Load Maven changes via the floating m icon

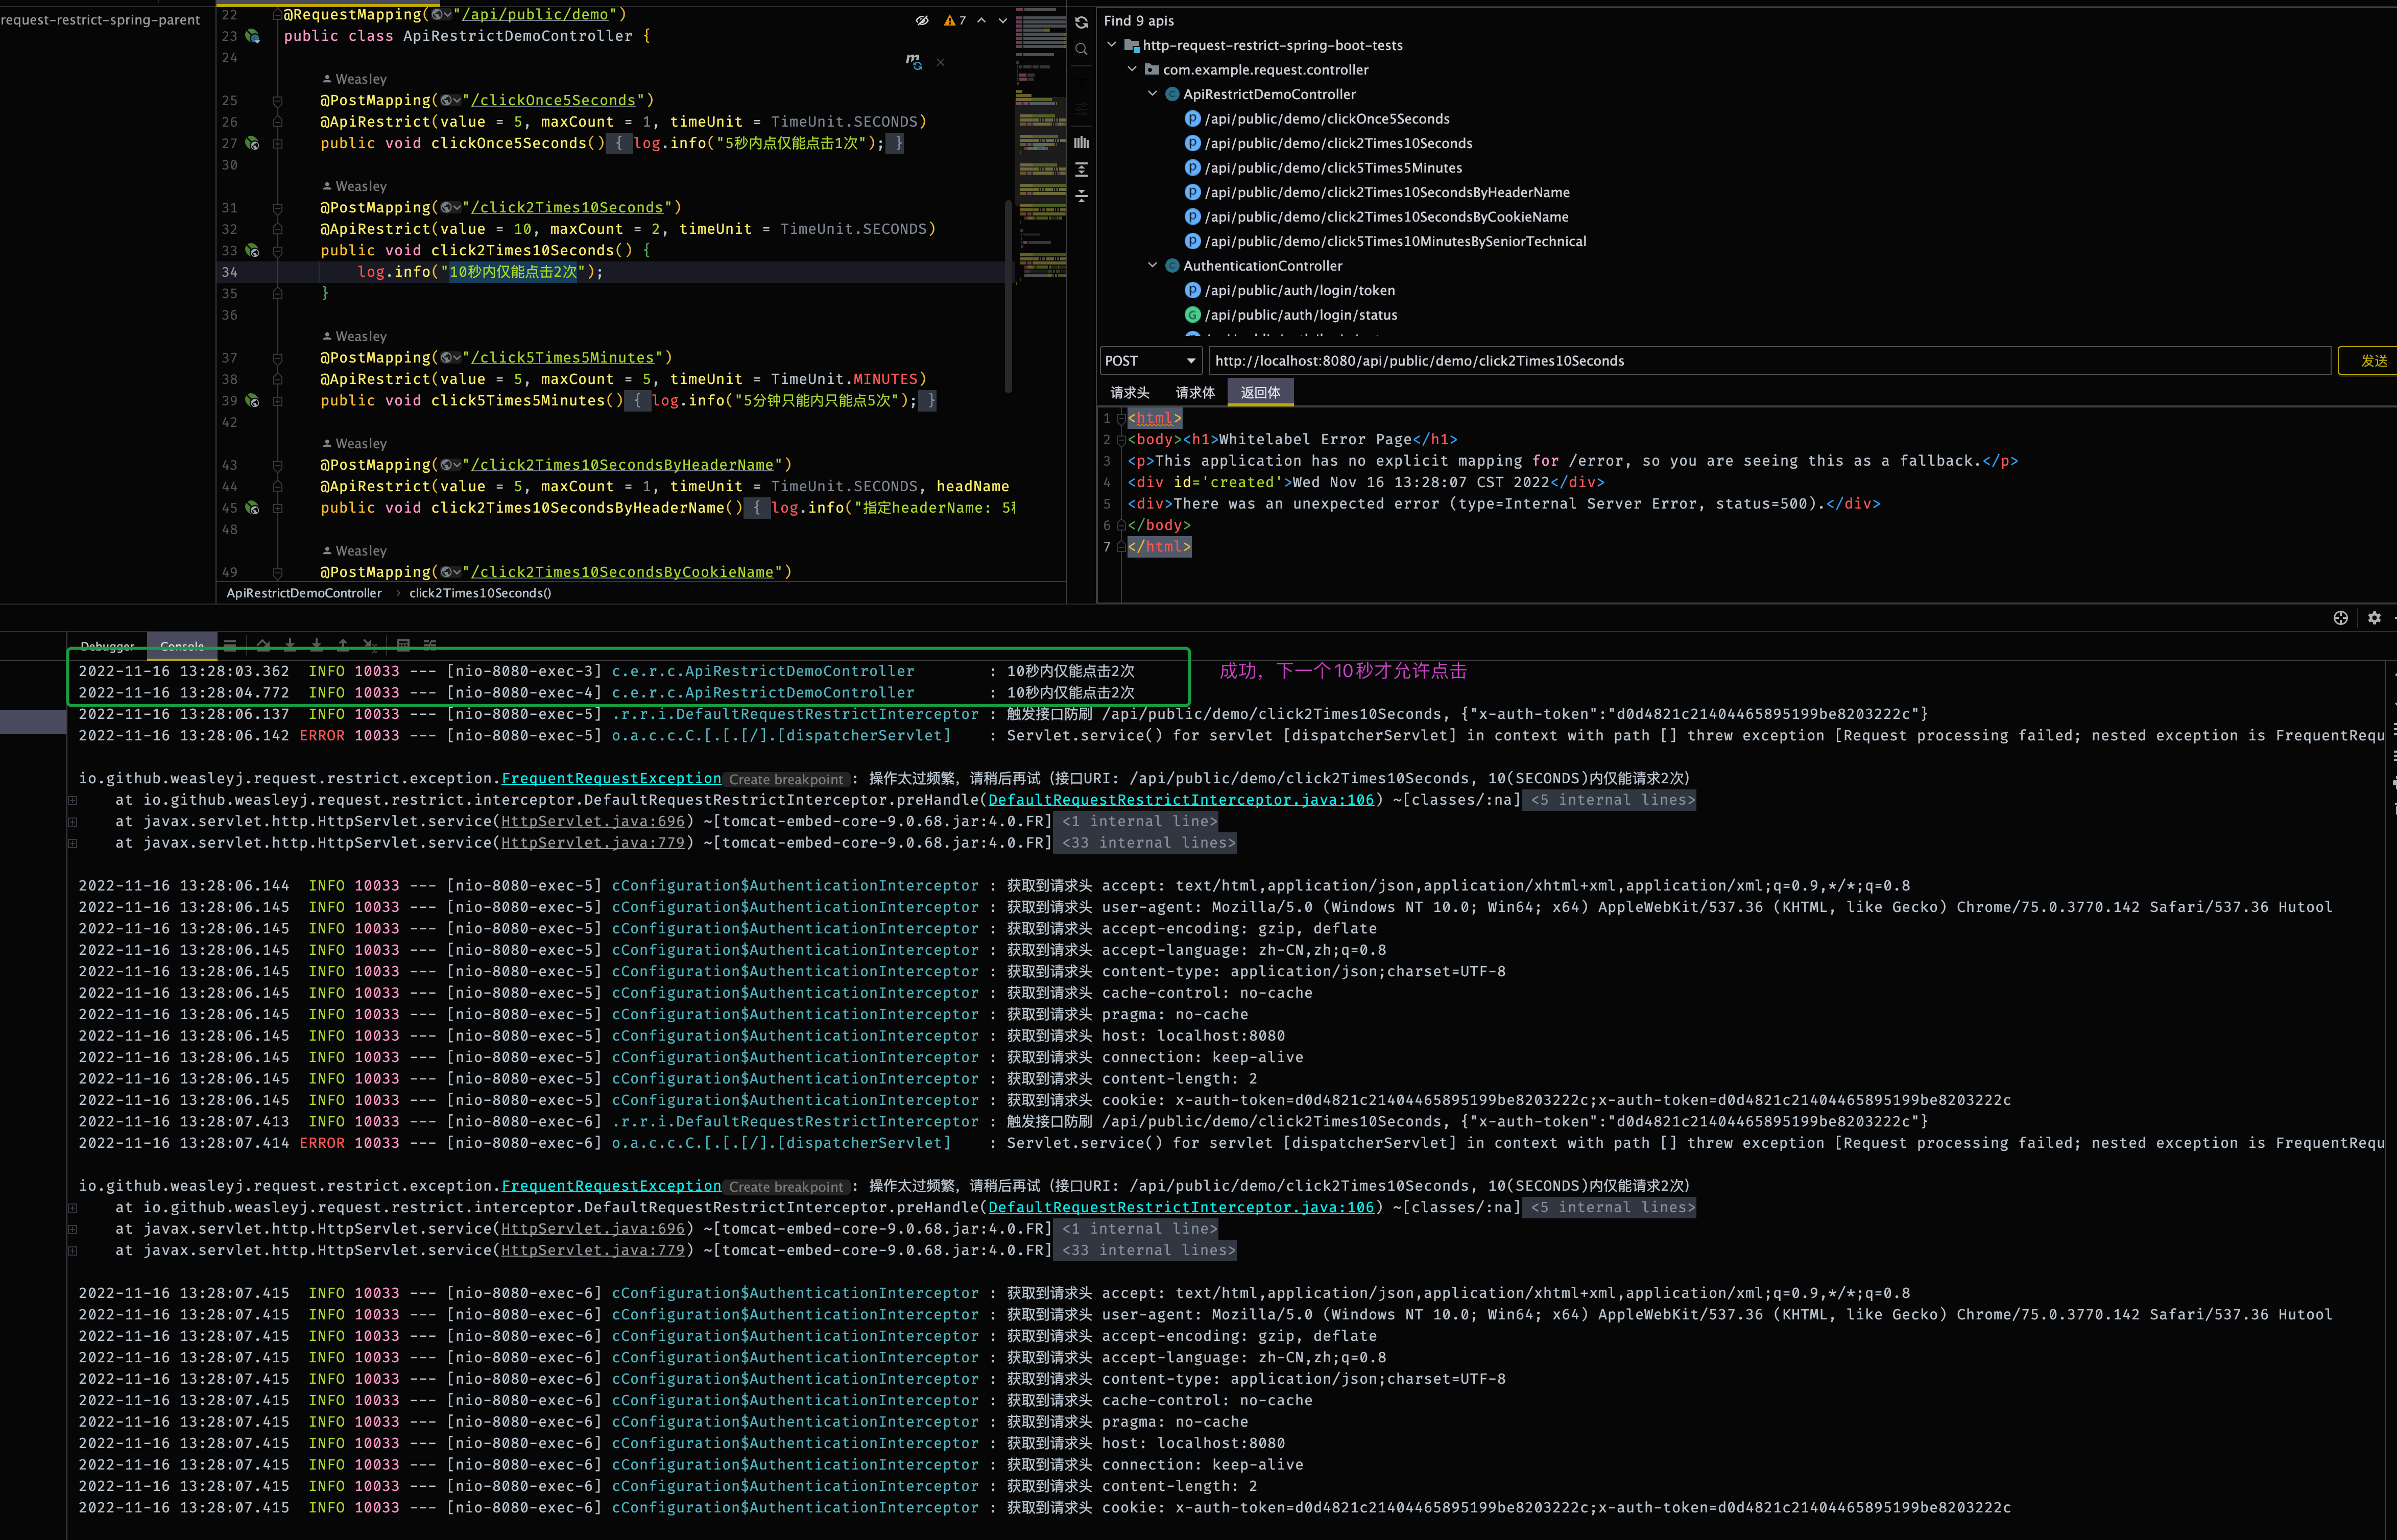pyautogui.click(x=913, y=62)
